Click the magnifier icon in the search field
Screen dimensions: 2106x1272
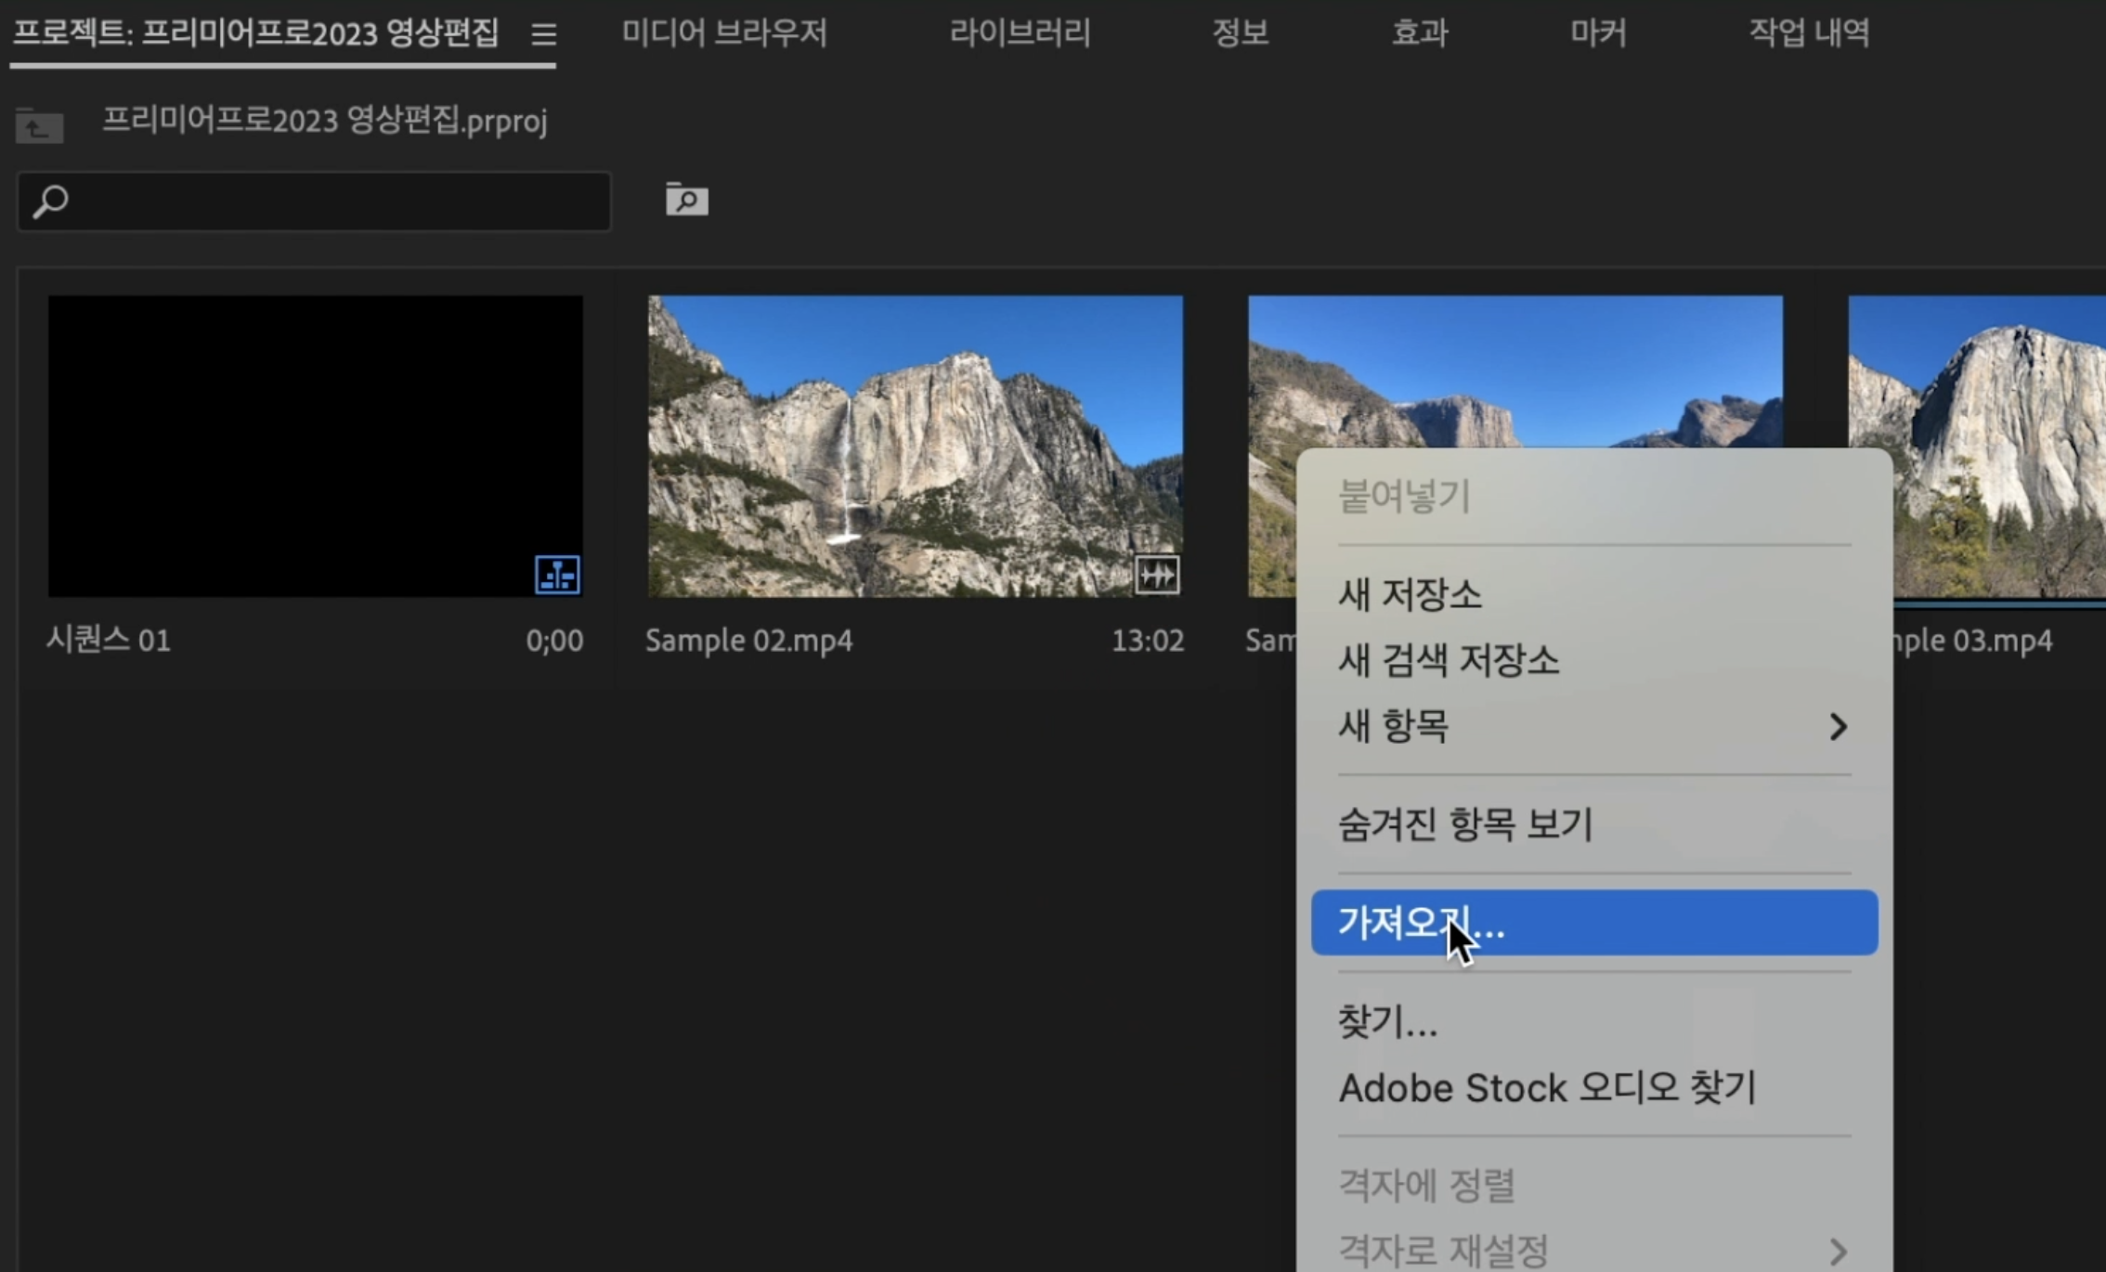click(50, 201)
